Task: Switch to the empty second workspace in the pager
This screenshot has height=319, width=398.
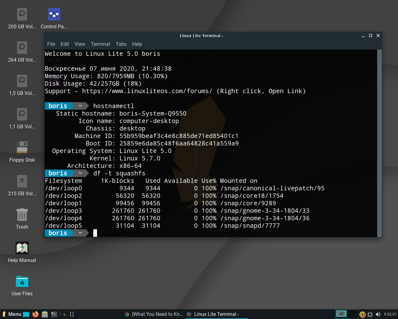Action: pyautogui.click(x=352, y=314)
